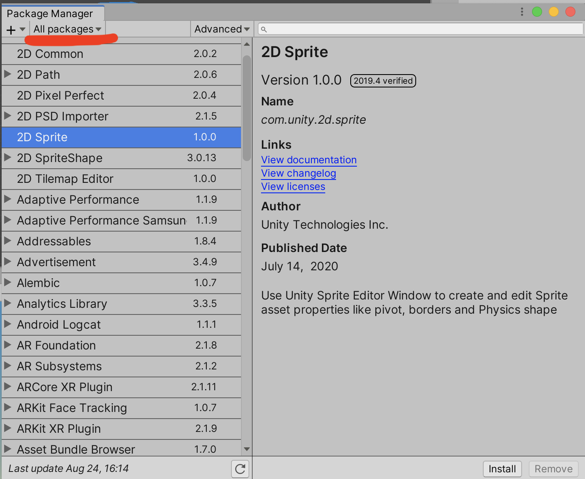Expand the Adaptive Performance package
This screenshot has width=585, height=479.
tap(8, 199)
